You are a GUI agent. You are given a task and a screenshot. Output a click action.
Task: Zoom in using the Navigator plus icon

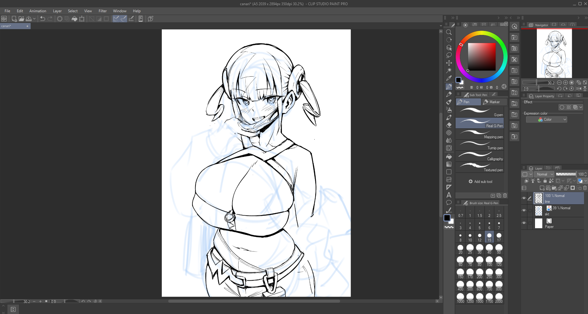pyautogui.click(x=565, y=83)
